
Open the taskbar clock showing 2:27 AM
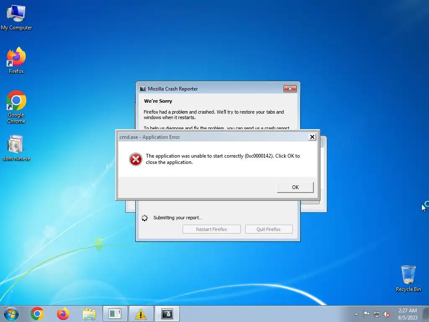pos(408,314)
